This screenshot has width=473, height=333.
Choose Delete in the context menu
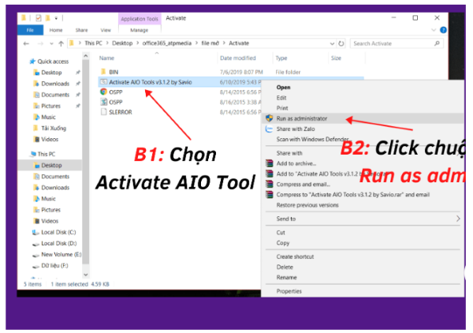click(x=285, y=267)
